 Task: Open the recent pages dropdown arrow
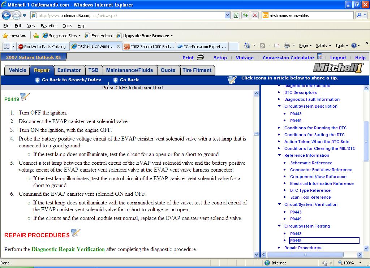[x=24, y=16]
